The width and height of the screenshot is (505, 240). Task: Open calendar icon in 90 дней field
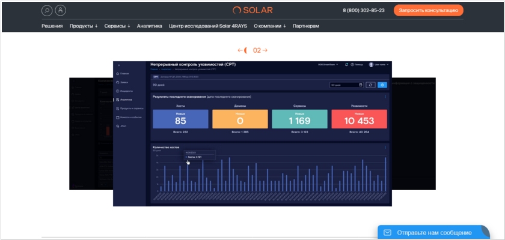click(360, 85)
